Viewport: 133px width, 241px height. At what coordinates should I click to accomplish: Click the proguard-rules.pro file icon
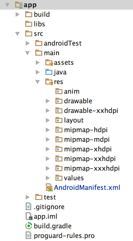pos(28,236)
